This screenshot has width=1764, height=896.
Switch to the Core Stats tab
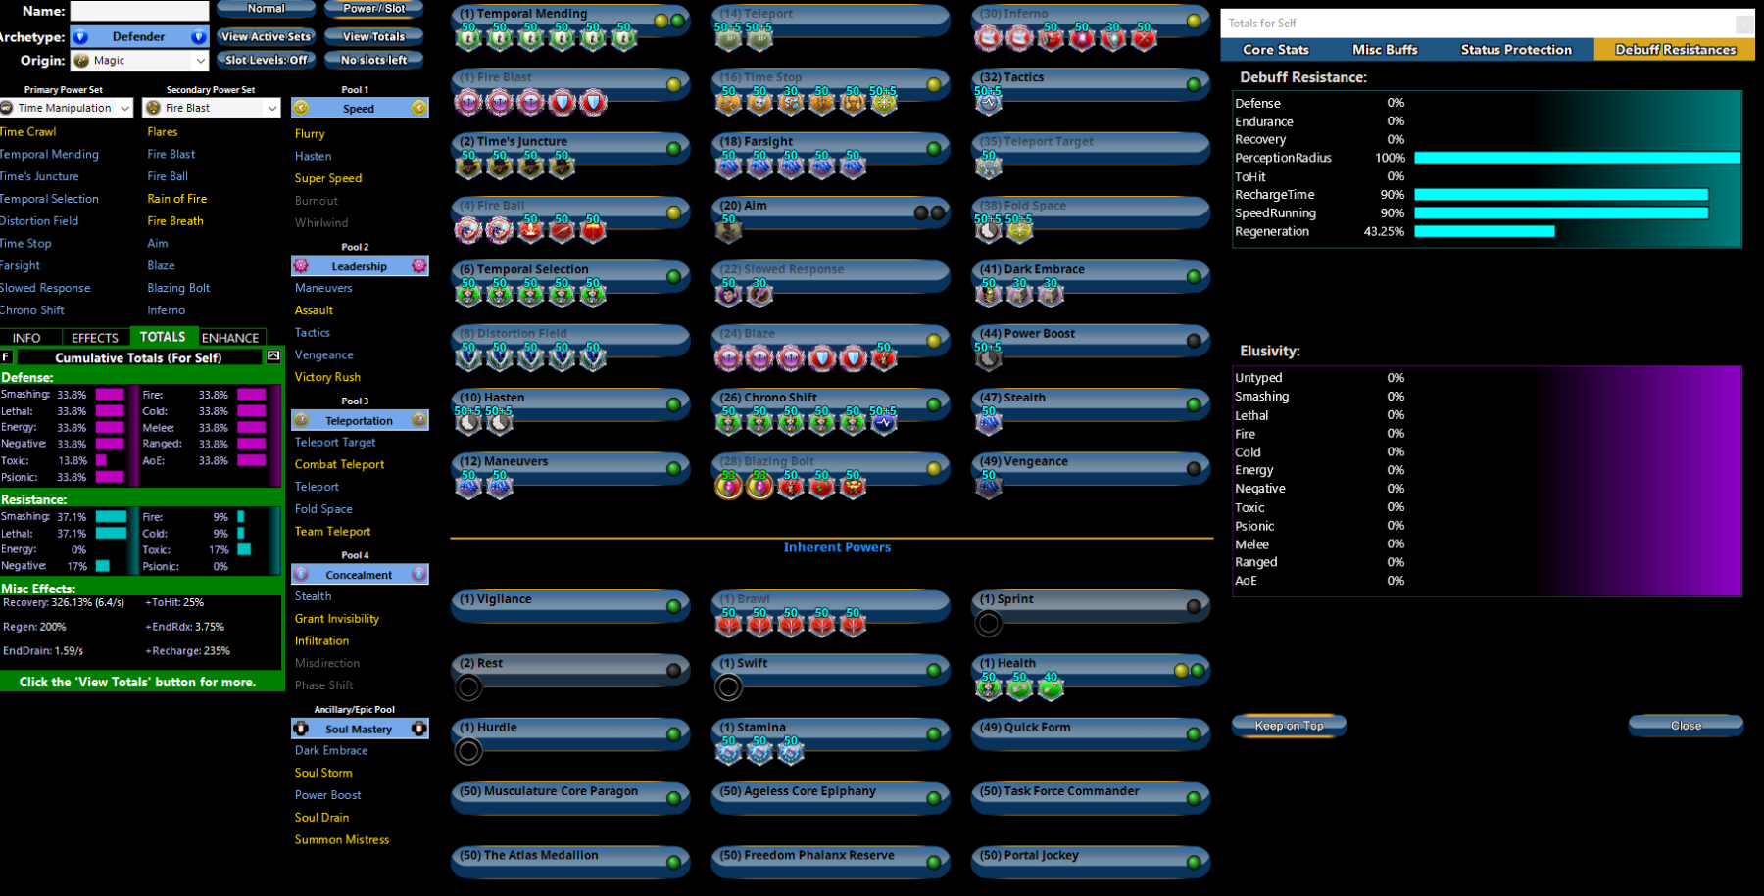point(1275,50)
